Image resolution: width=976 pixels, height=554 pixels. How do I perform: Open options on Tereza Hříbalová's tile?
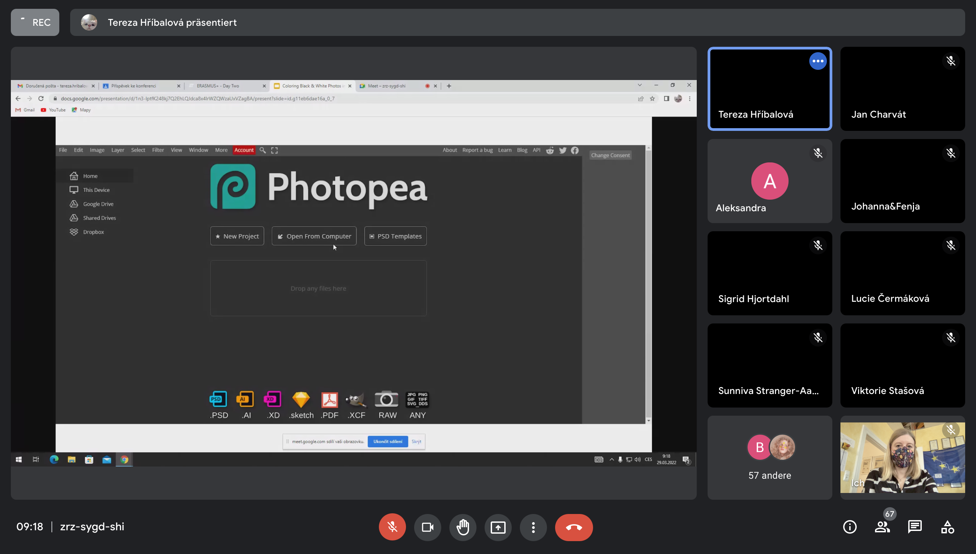[x=818, y=61]
